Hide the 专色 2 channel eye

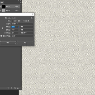pos(1,6)
